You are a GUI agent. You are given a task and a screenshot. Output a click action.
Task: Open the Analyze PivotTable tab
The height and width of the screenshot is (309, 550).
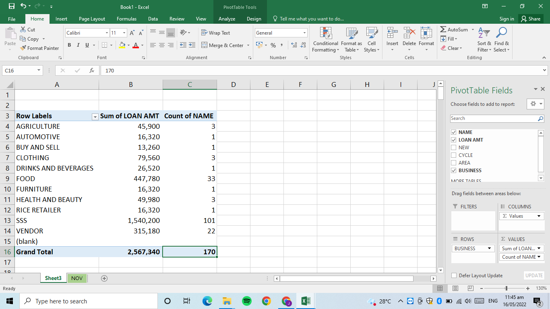click(x=227, y=19)
